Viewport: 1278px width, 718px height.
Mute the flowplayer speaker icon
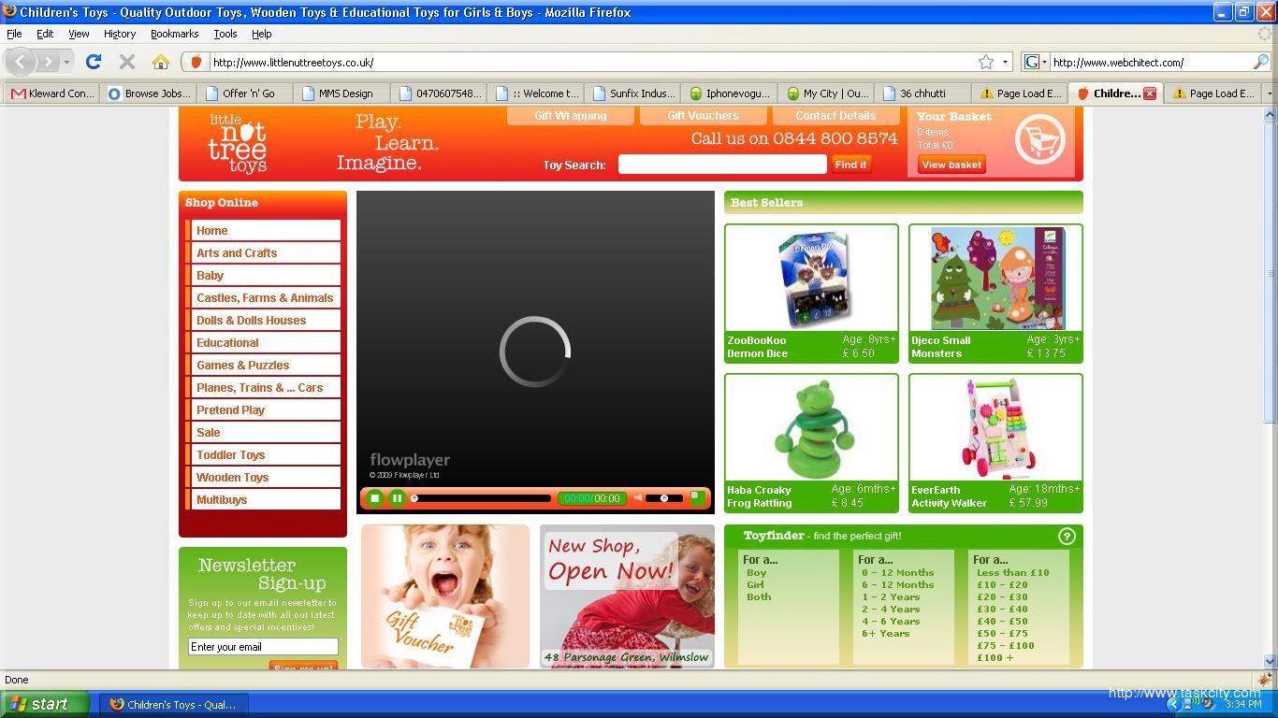click(x=638, y=498)
